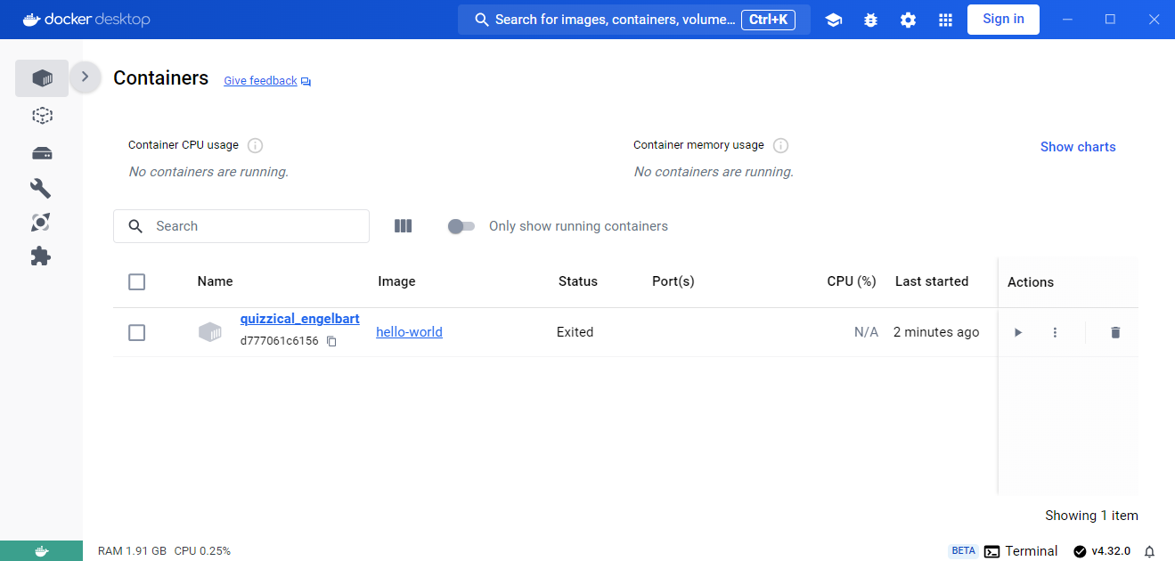1175x561 pixels.
Task: Expand the sidebar with chevron arrow
Action: pos(85,77)
